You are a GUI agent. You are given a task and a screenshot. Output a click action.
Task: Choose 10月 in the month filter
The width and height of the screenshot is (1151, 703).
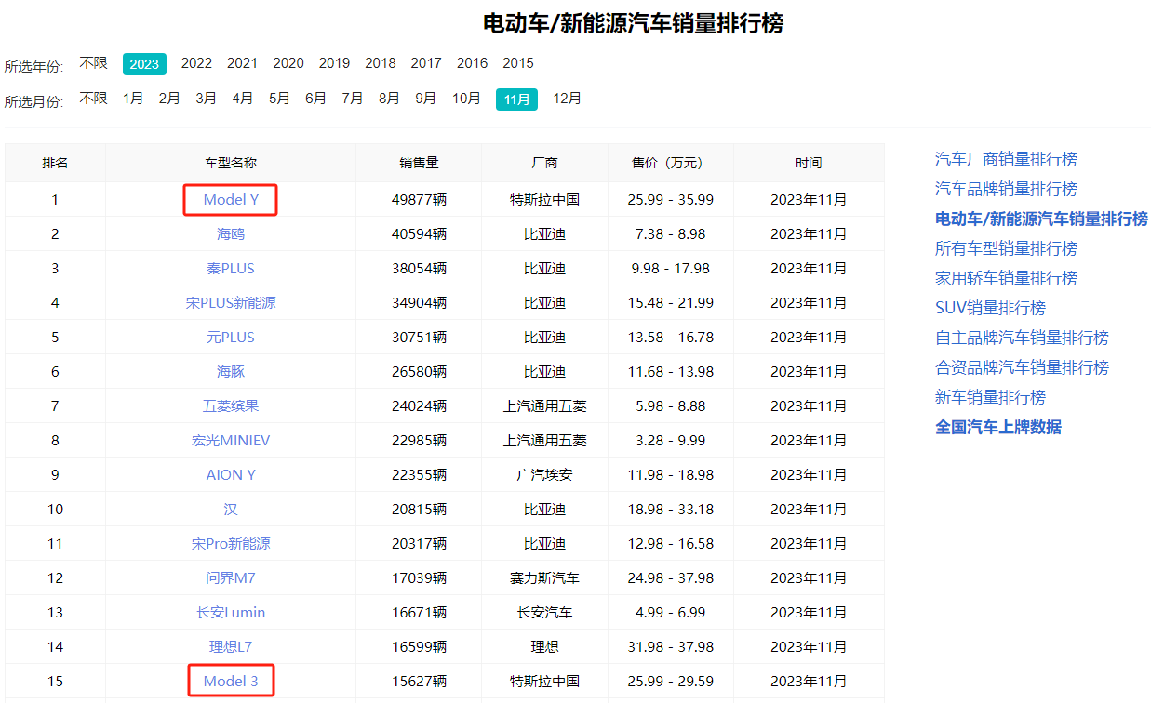pos(467,99)
